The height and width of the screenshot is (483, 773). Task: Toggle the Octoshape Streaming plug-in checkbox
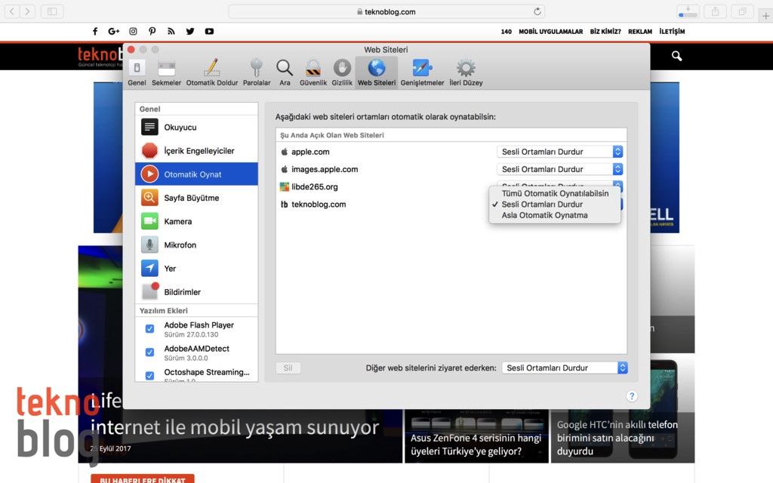point(150,376)
